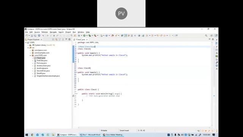Open the Source menu

pos(37,32)
